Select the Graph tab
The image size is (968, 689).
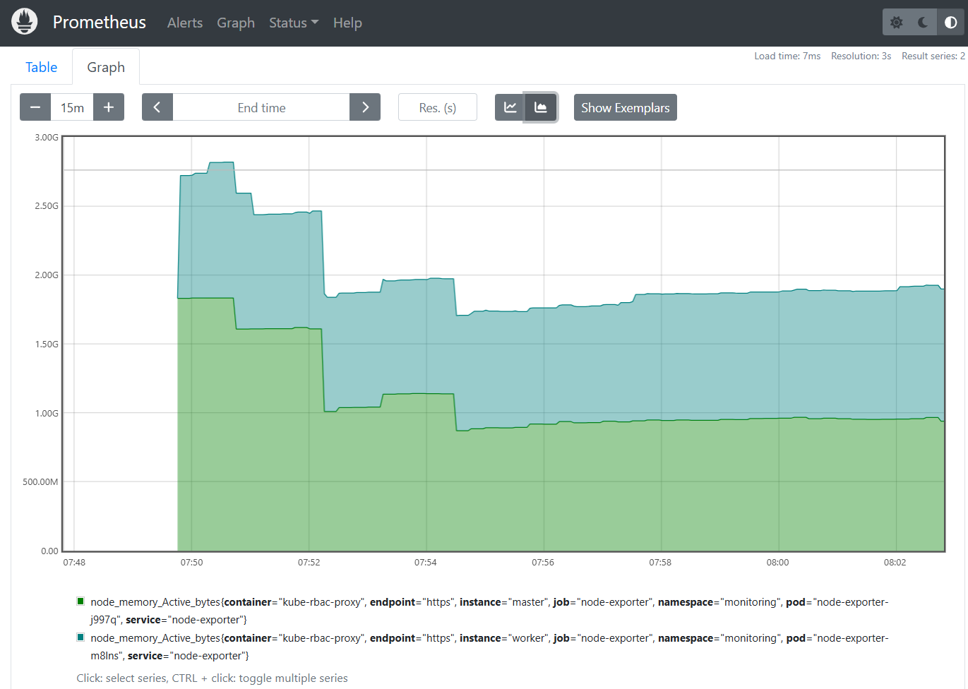tap(106, 67)
